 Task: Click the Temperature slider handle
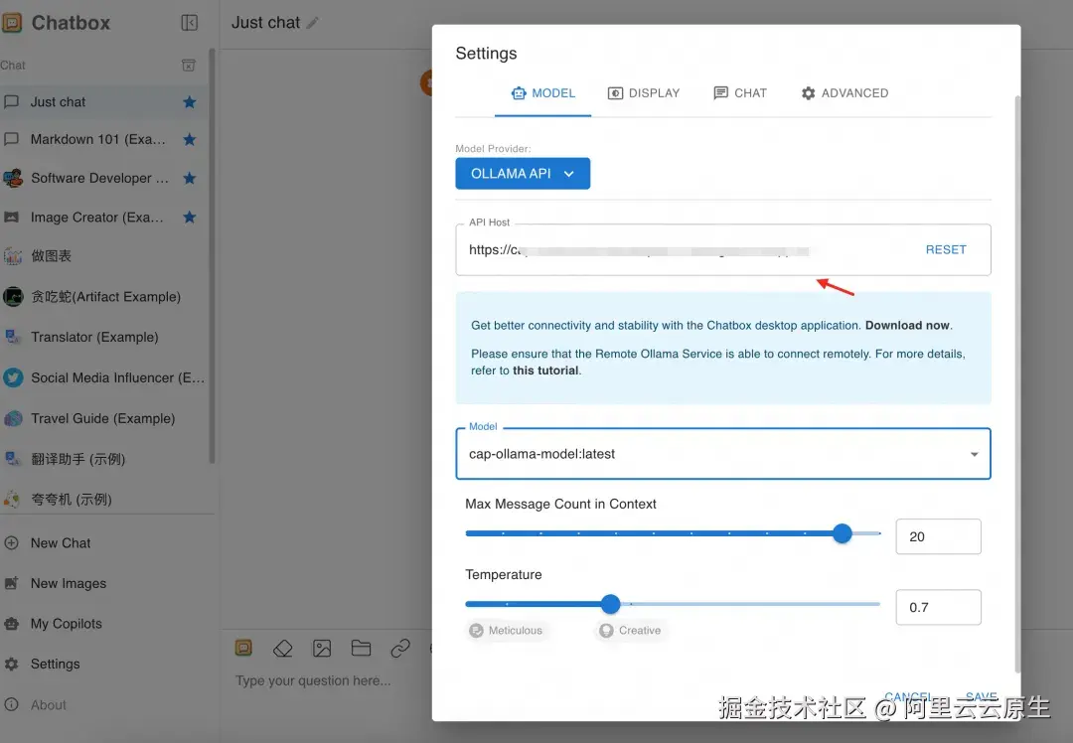(610, 604)
